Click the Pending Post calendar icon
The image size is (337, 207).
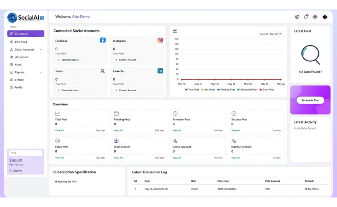(x=116, y=113)
